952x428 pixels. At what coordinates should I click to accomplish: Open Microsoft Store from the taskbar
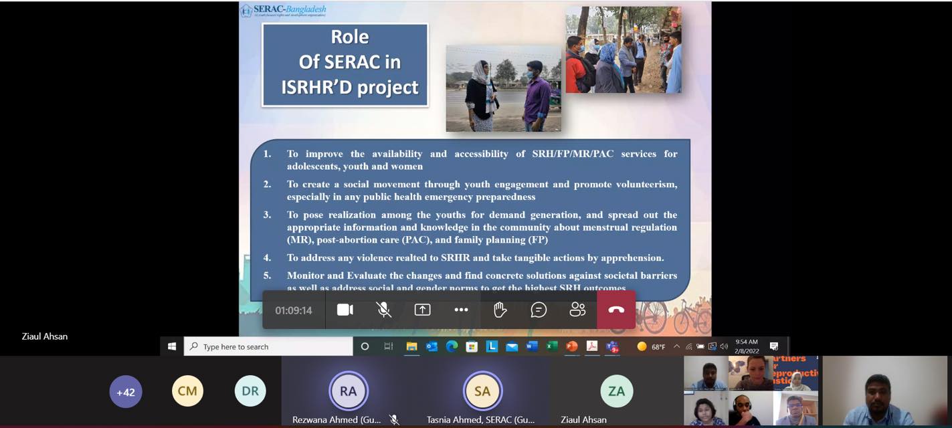click(x=472, y=346)
